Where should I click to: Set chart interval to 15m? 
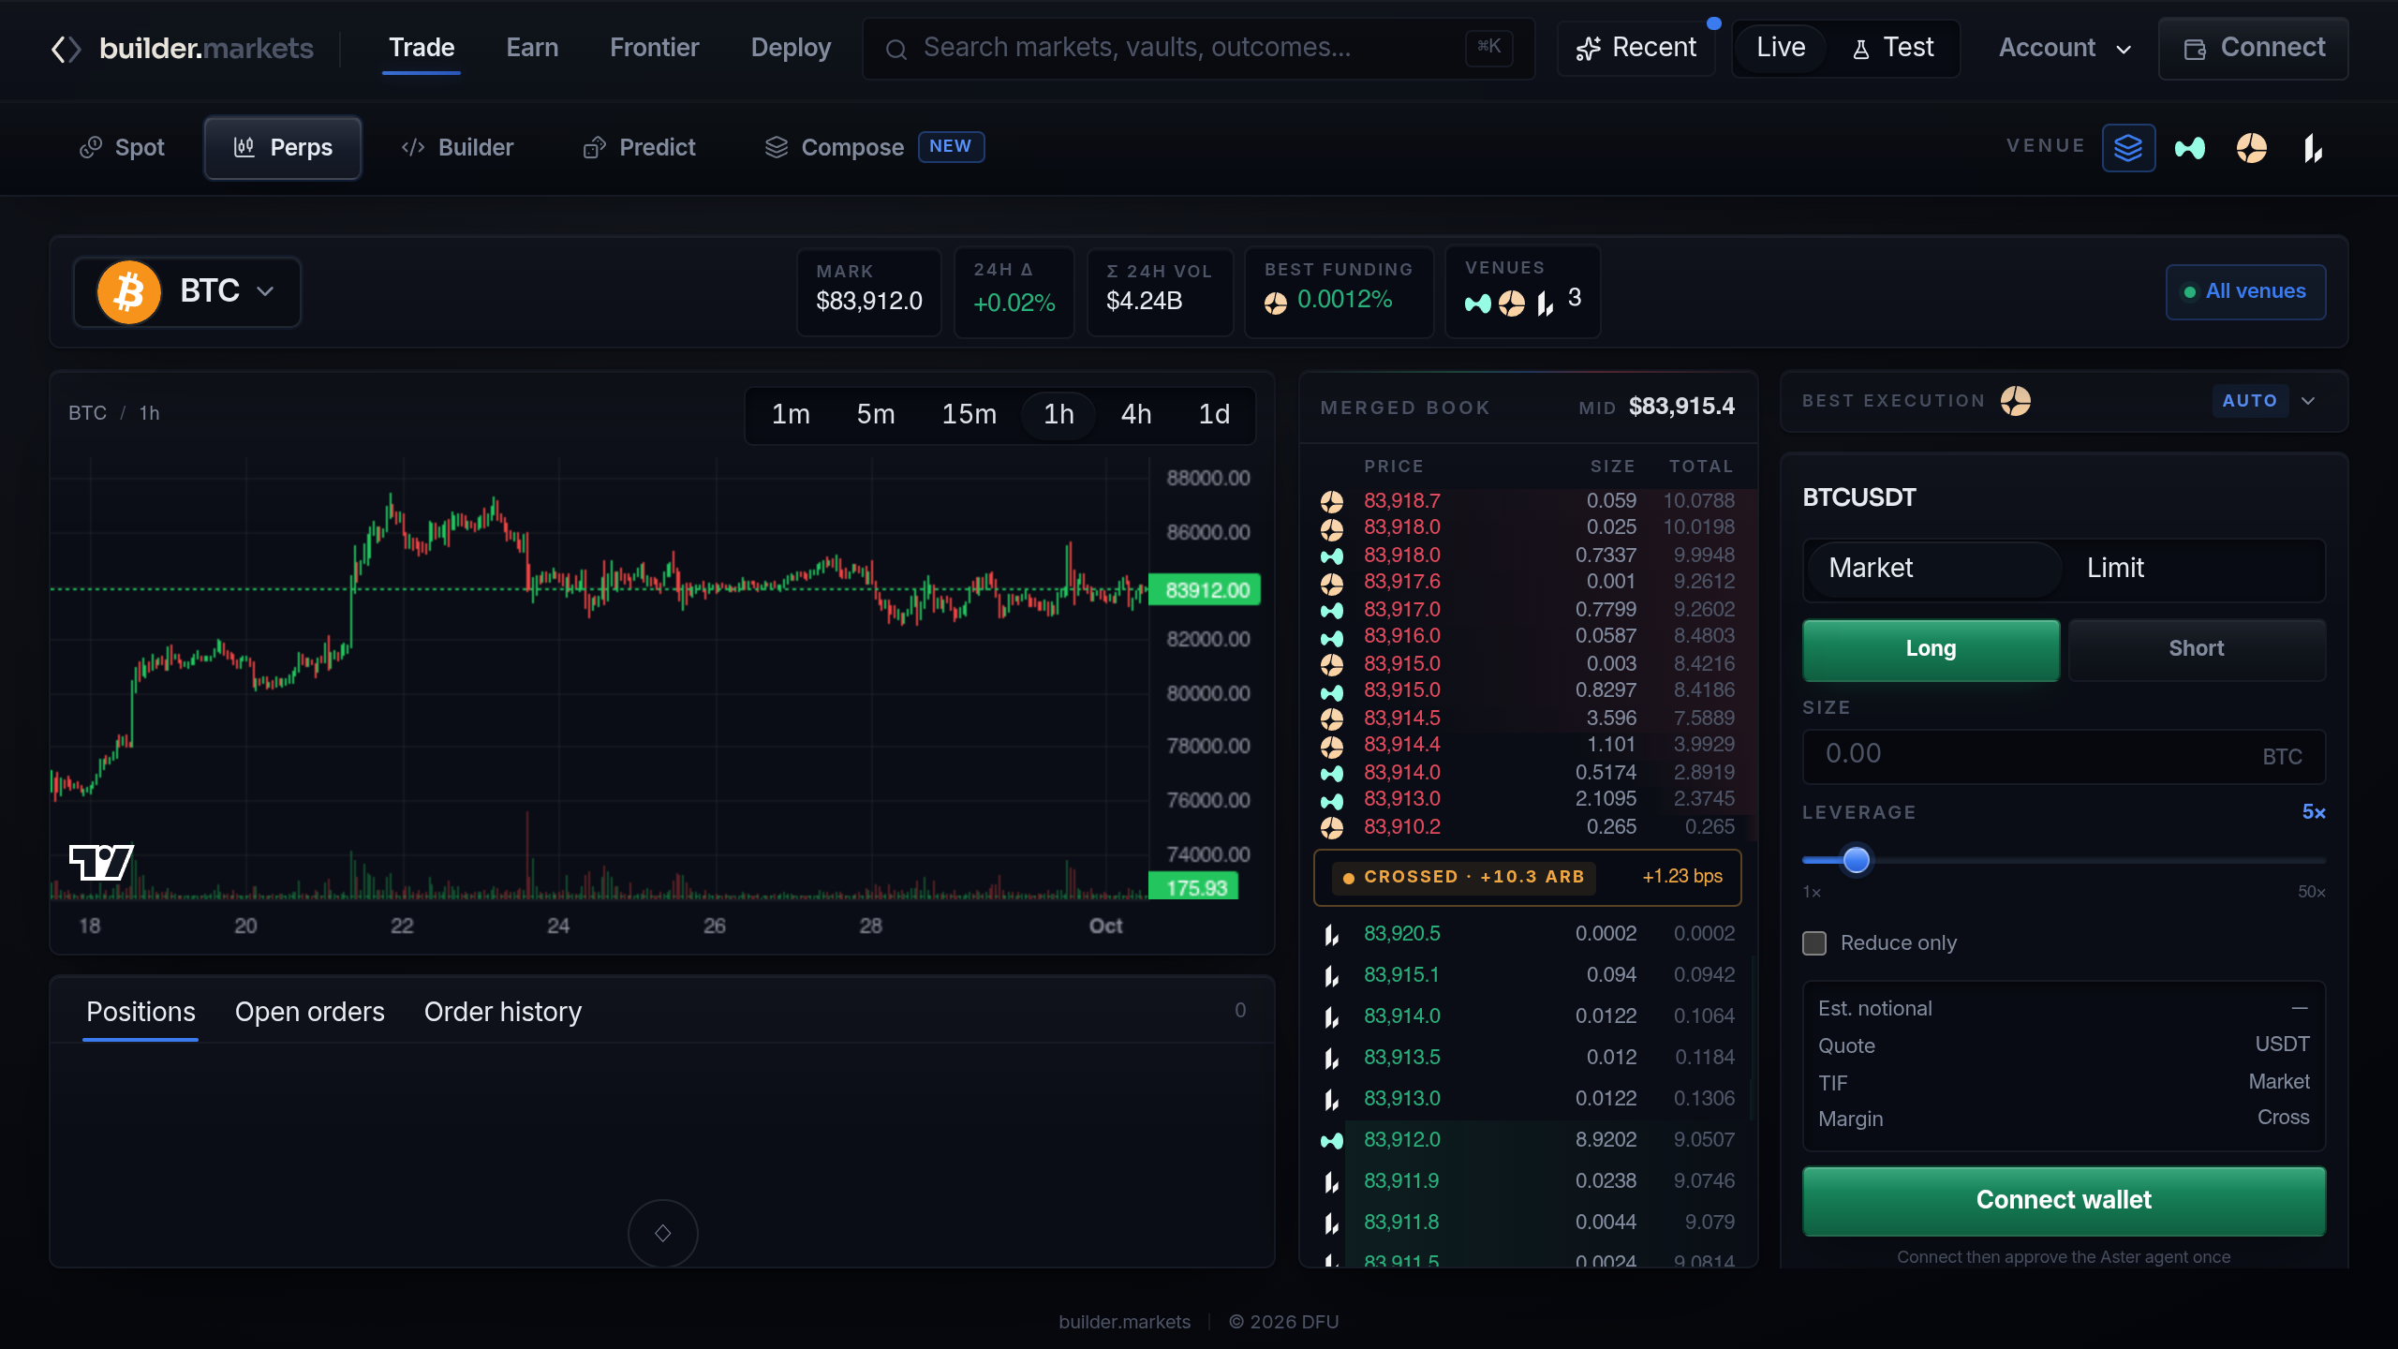[x=969, y=415]
